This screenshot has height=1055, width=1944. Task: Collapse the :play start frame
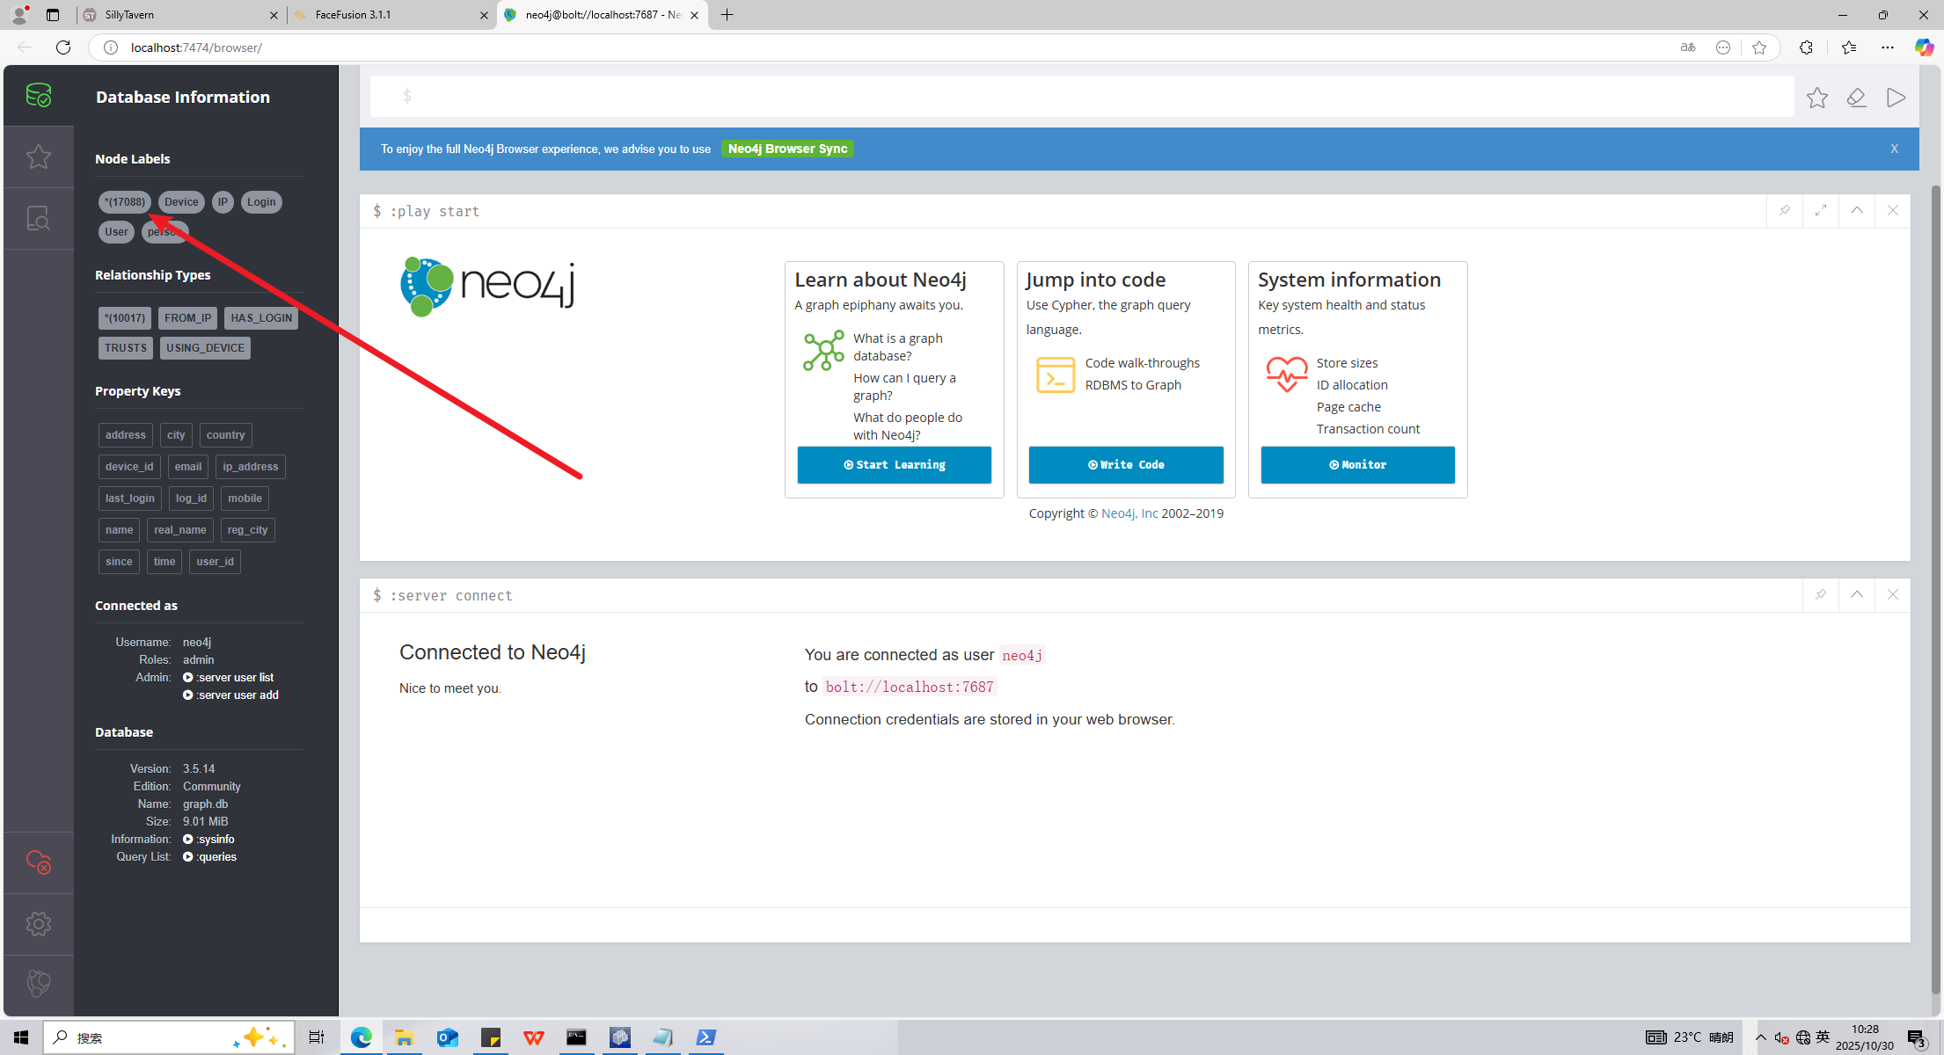pos(1857,211)
